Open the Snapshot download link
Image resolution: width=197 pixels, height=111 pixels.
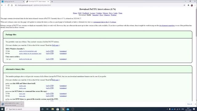(x=95, y=15)
